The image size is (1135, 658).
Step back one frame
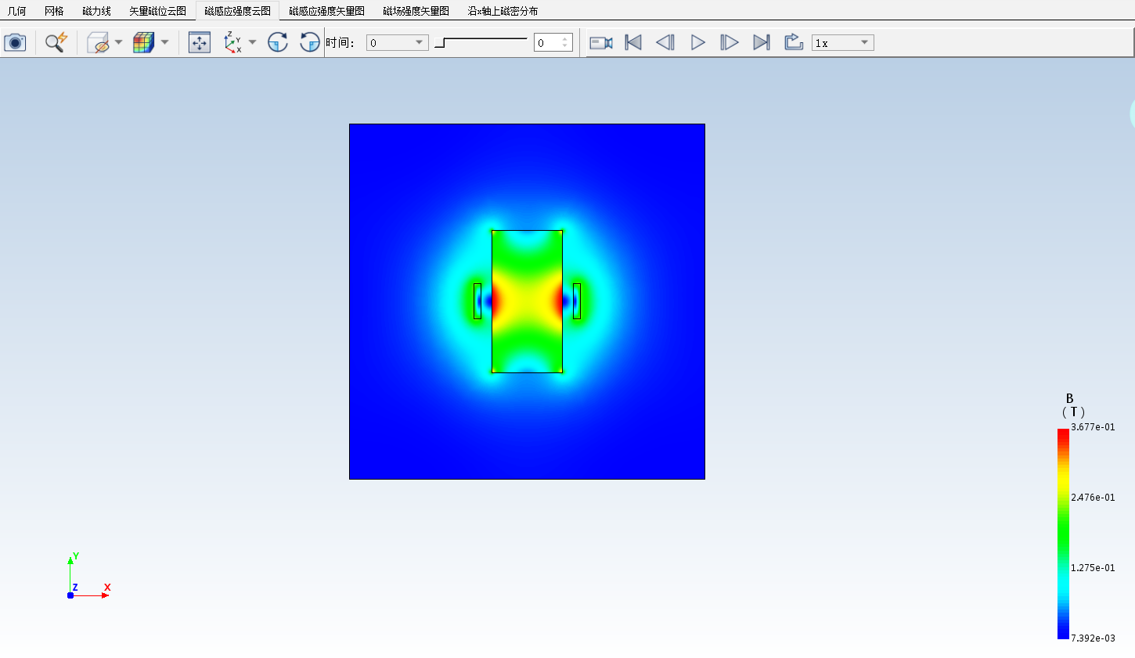coord(665,42)
